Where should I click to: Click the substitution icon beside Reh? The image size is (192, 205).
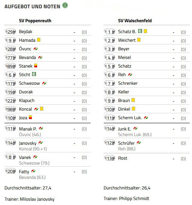(130, 75)
